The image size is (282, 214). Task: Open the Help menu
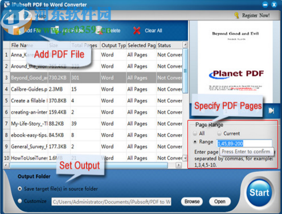tap(41, 16)
